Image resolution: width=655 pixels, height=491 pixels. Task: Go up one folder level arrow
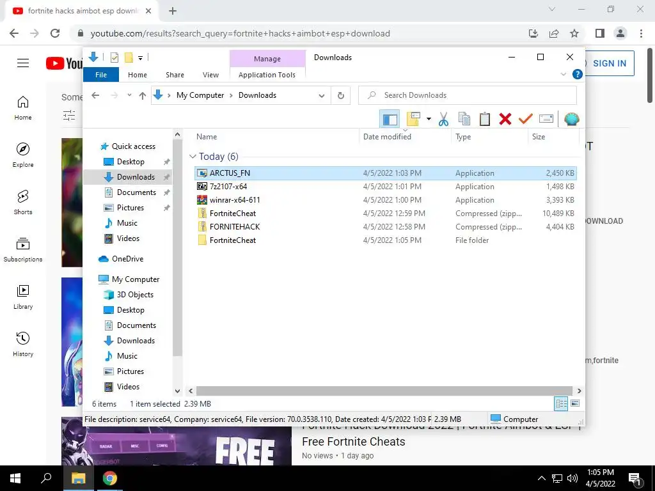pos(143,96)
